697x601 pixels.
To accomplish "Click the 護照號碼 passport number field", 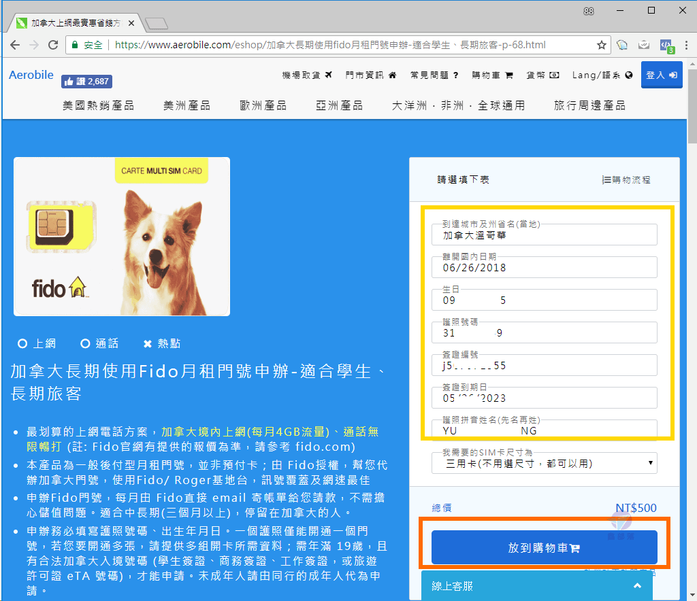I will (x=544, y=332).
